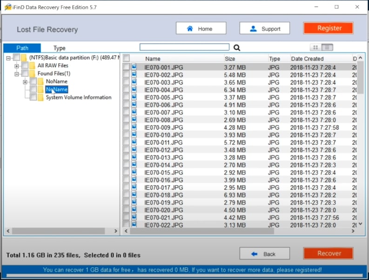Click the search magnifier icon
The image size is (369, 280).
(x=237, y=47)
